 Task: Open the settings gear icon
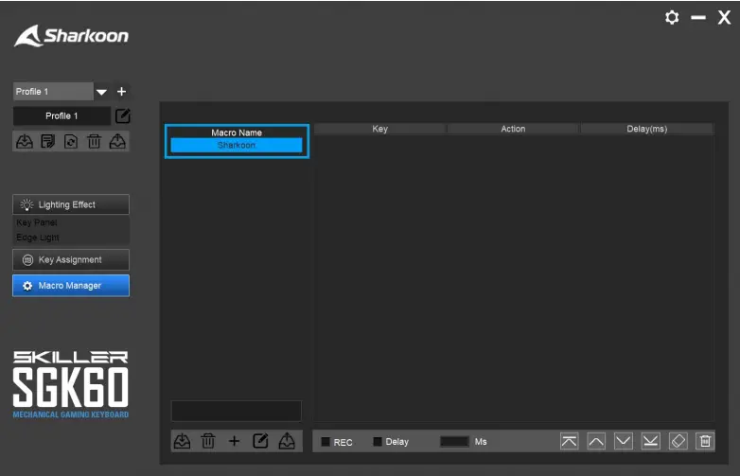[672, 18]
